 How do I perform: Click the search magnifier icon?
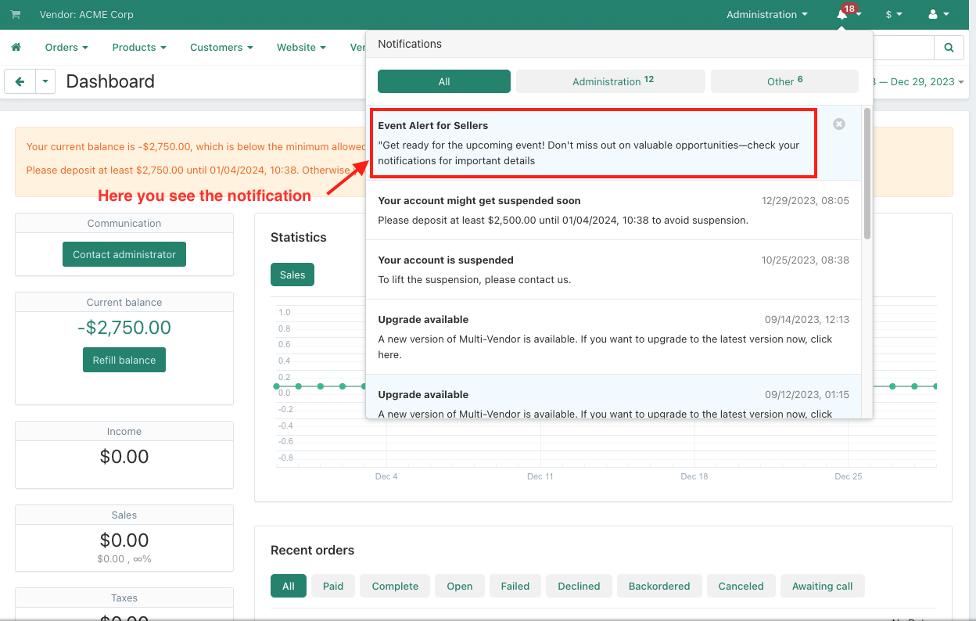coord(949,48)
